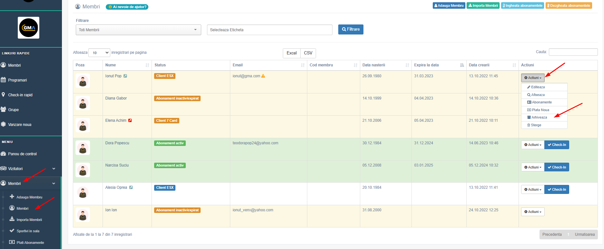This screenshot has width=604, height=249.
Task: Click the page 1 pagination button
Action: (568, 235)
